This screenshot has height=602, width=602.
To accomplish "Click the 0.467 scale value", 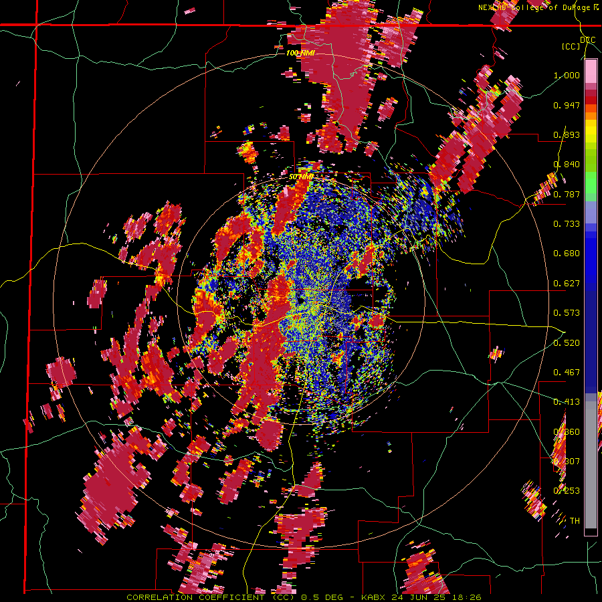I will [567, 372].
